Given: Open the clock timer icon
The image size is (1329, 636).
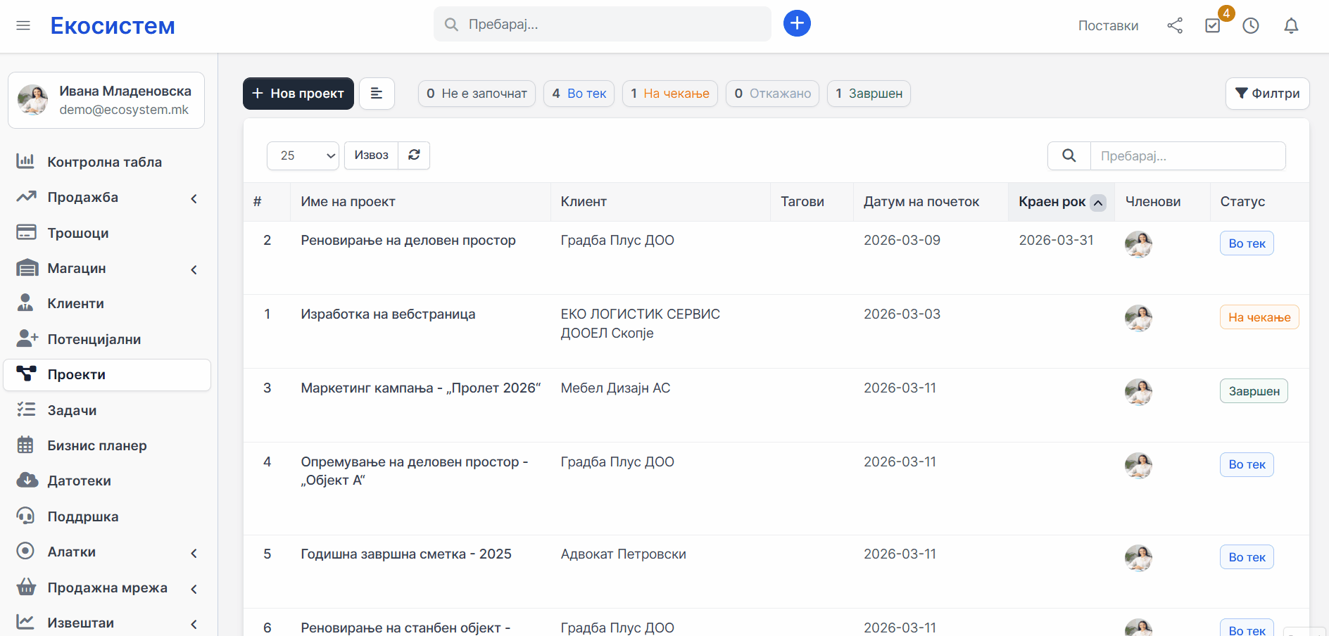Looking at the screenshot, I should coord(1251,25).
